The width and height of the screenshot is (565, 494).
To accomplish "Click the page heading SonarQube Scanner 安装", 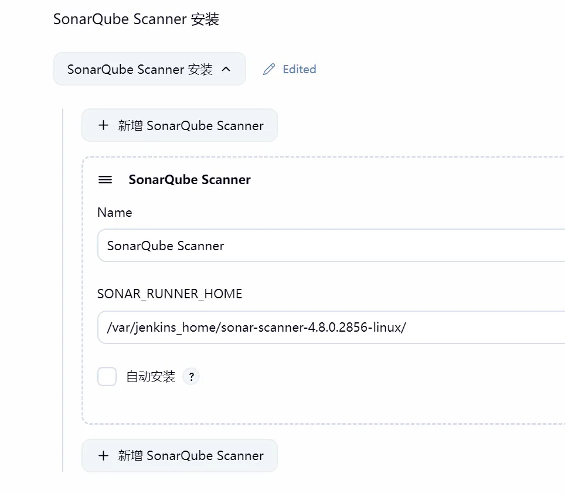I will (x=136, y=19).
